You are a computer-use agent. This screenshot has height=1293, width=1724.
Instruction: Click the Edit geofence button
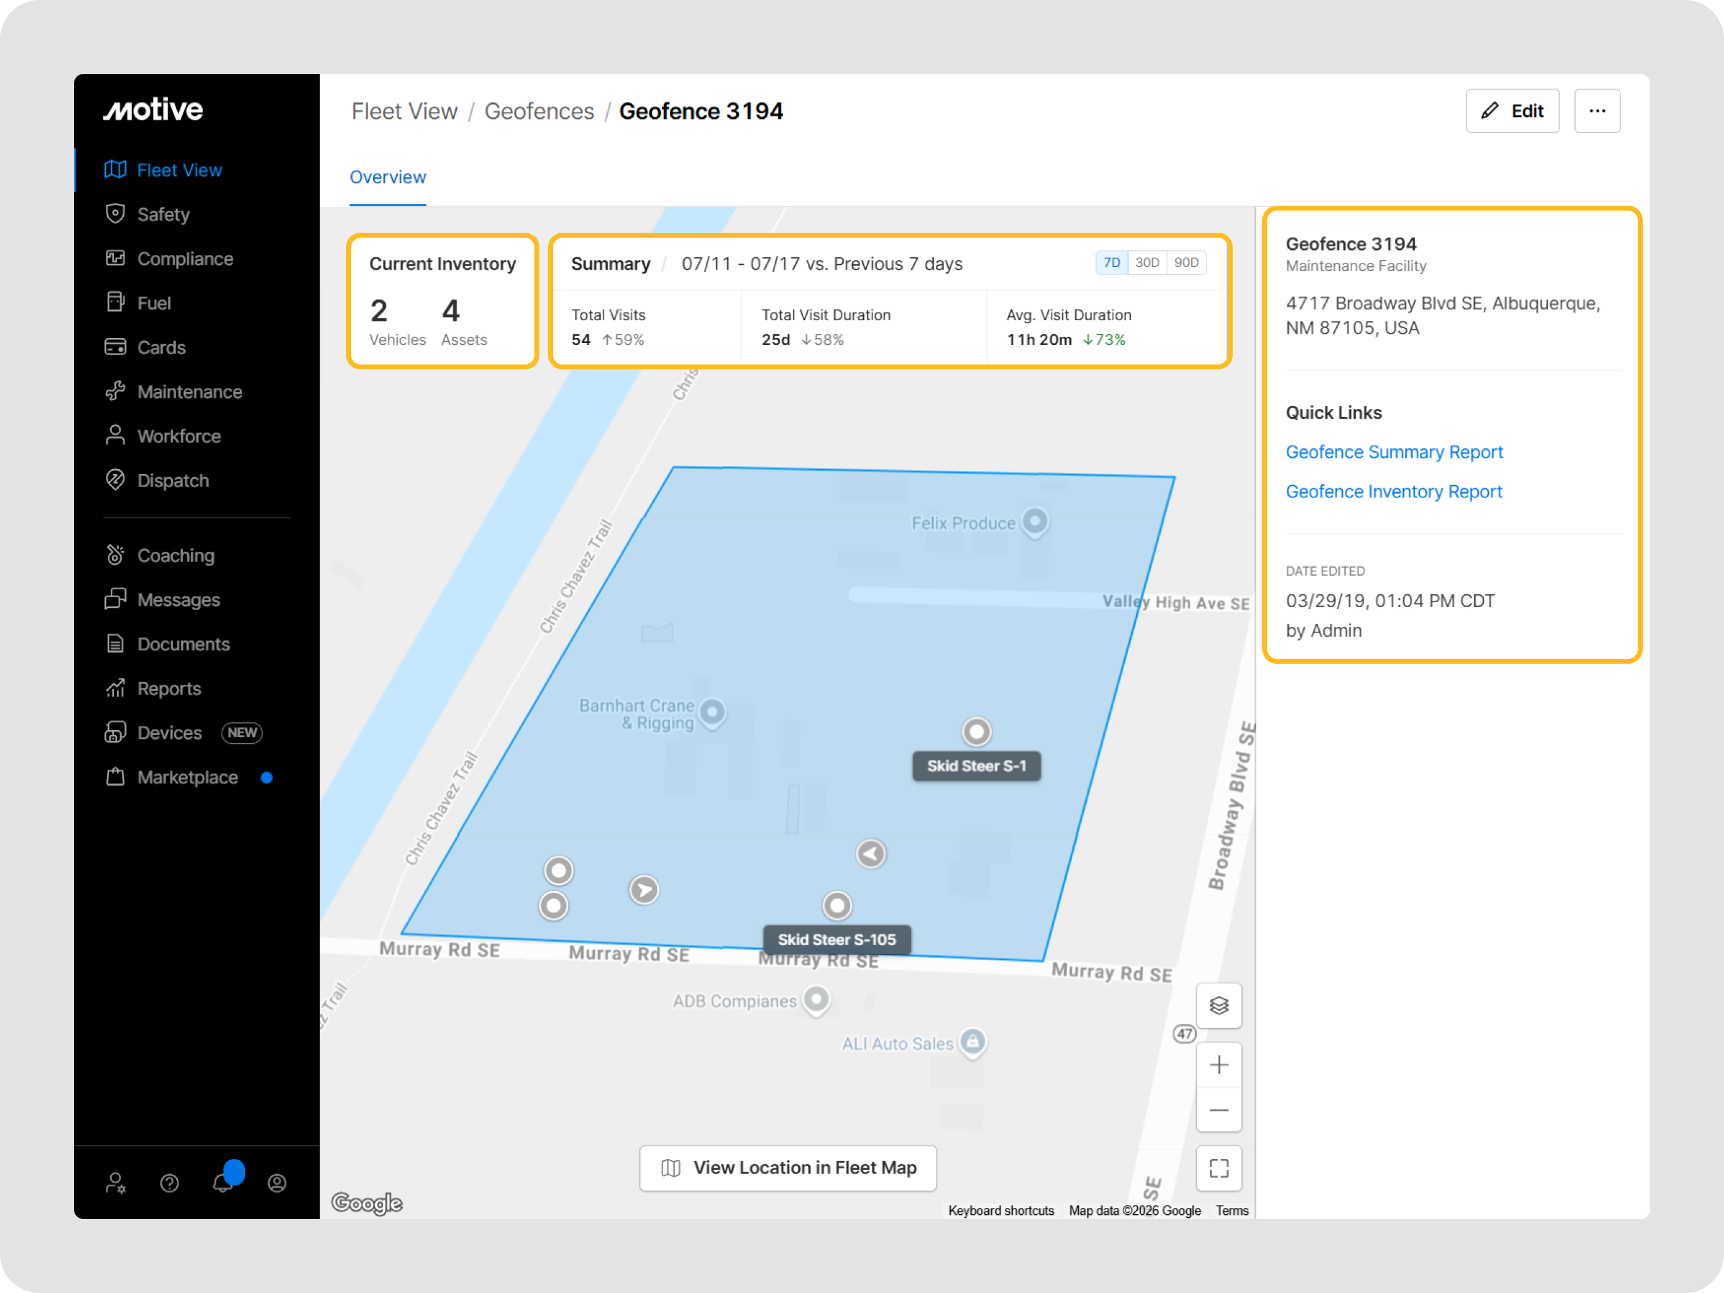1511,111
